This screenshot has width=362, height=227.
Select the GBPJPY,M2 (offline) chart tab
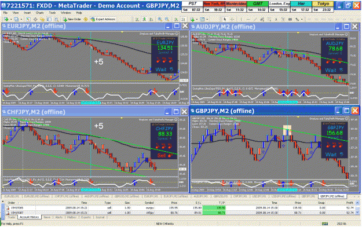point(332,196)
